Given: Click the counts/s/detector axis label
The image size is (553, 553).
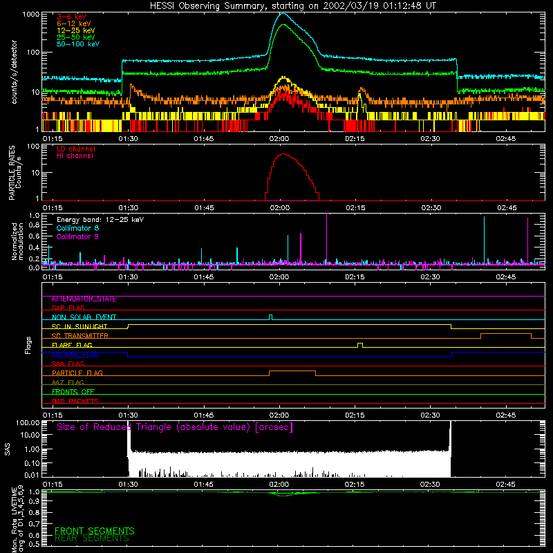Looking at the screenshot, I should (14, 72).
